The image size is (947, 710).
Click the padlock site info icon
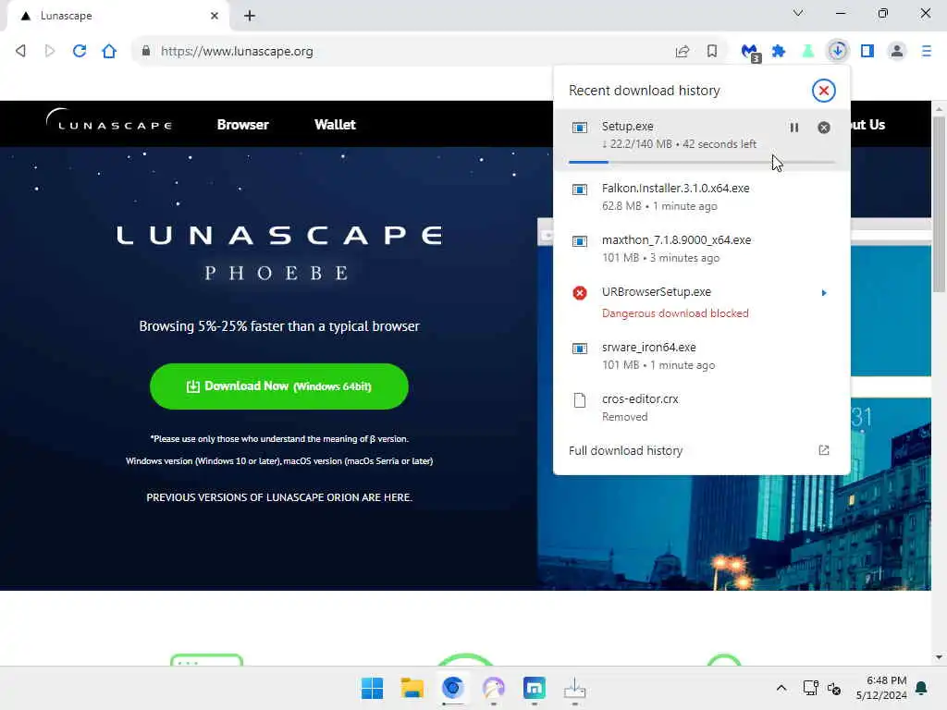(145, 52)
